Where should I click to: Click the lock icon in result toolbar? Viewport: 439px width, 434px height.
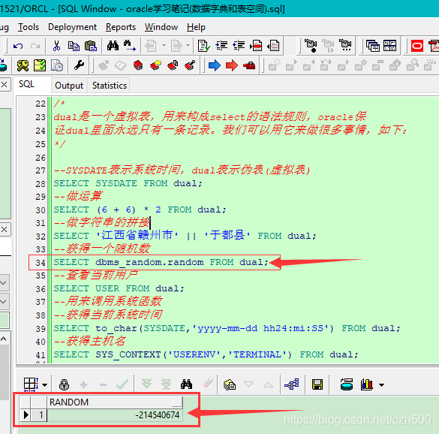(x=64, y=384)
